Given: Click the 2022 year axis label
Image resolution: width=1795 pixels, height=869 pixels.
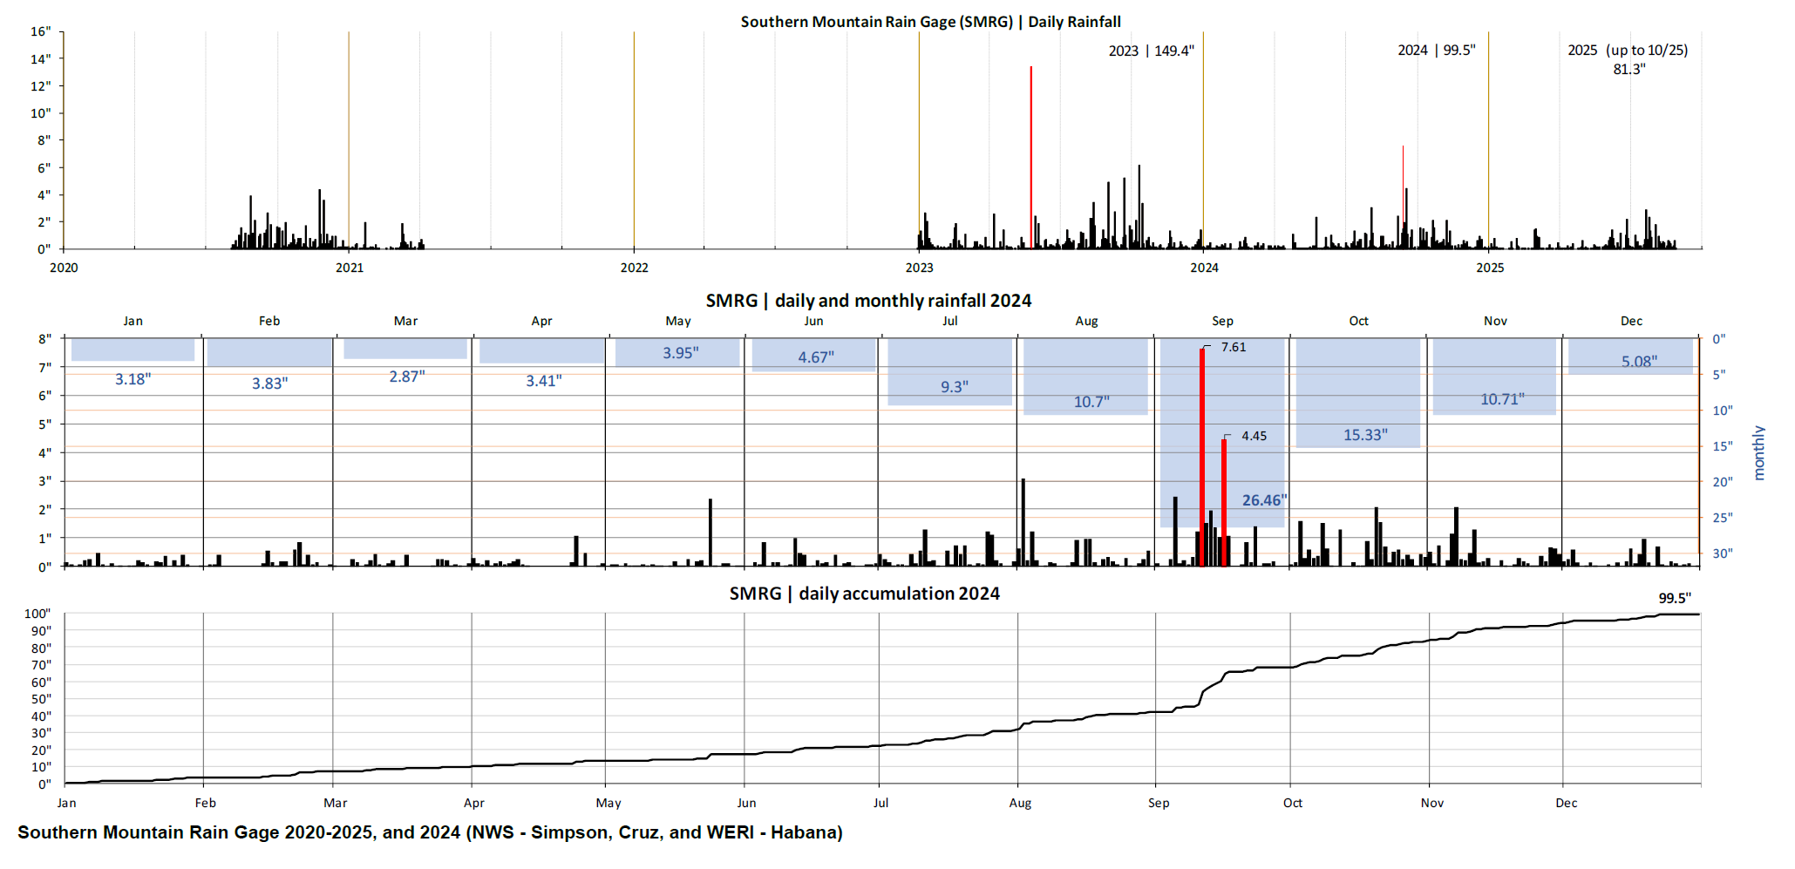Looking at the screenshot, I should coord(634,268).
